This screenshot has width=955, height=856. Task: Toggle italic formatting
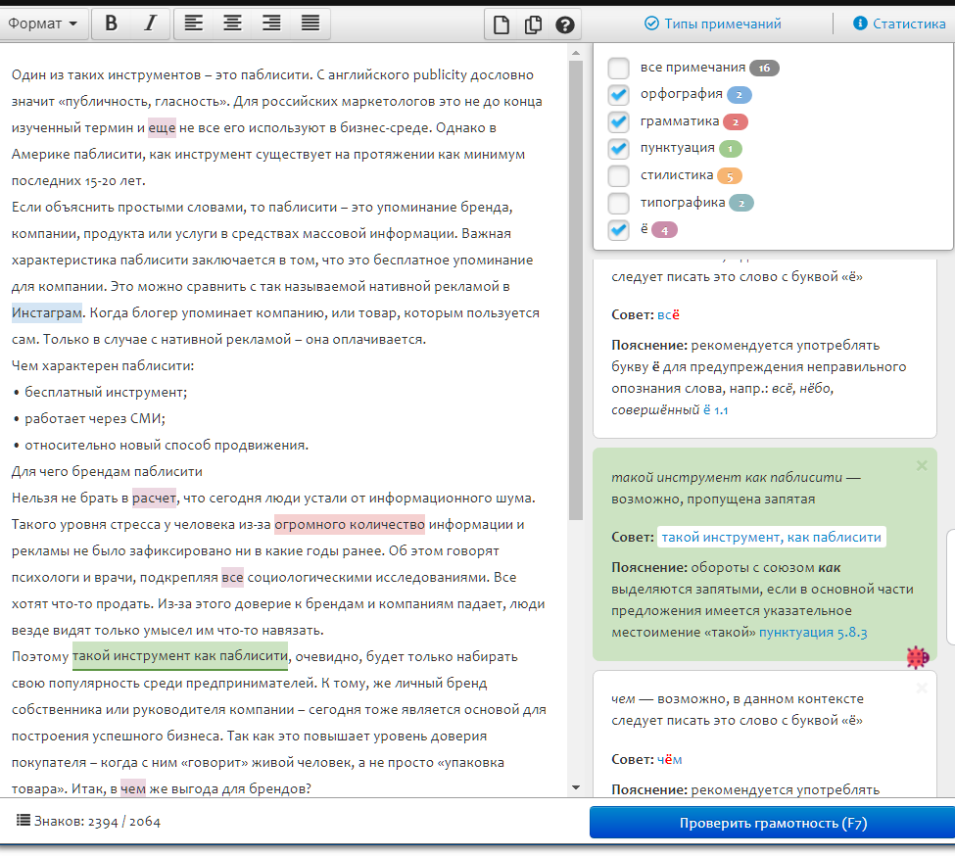[150, 24]
